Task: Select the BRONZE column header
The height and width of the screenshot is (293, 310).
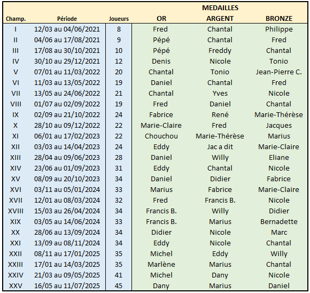Action: tap(279, 19)
